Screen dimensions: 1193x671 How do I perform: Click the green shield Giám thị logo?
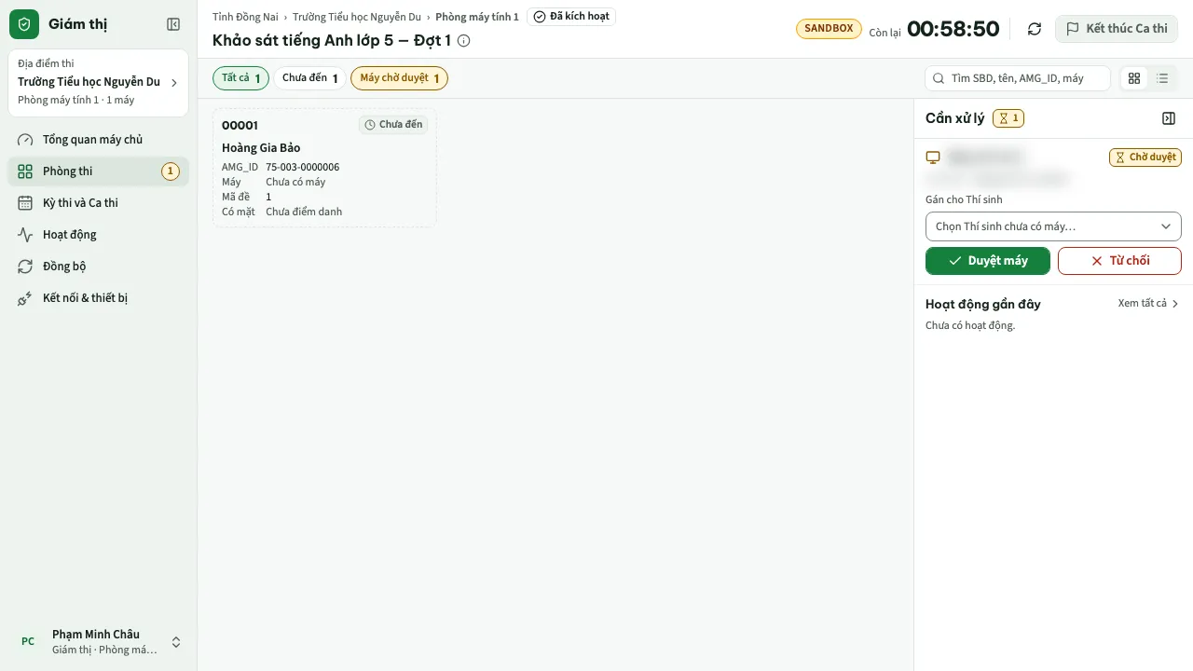(24, 24)
